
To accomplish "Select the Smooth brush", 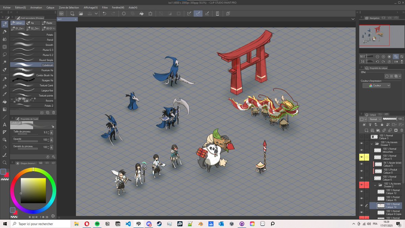I will pos(32,45).
